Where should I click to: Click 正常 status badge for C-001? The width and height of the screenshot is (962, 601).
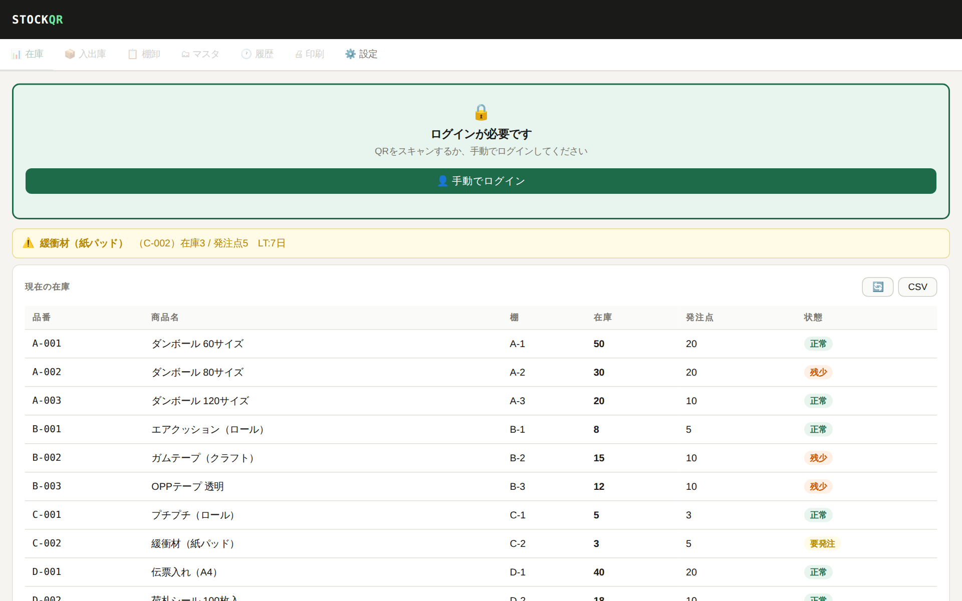click(x=818, y=515)
